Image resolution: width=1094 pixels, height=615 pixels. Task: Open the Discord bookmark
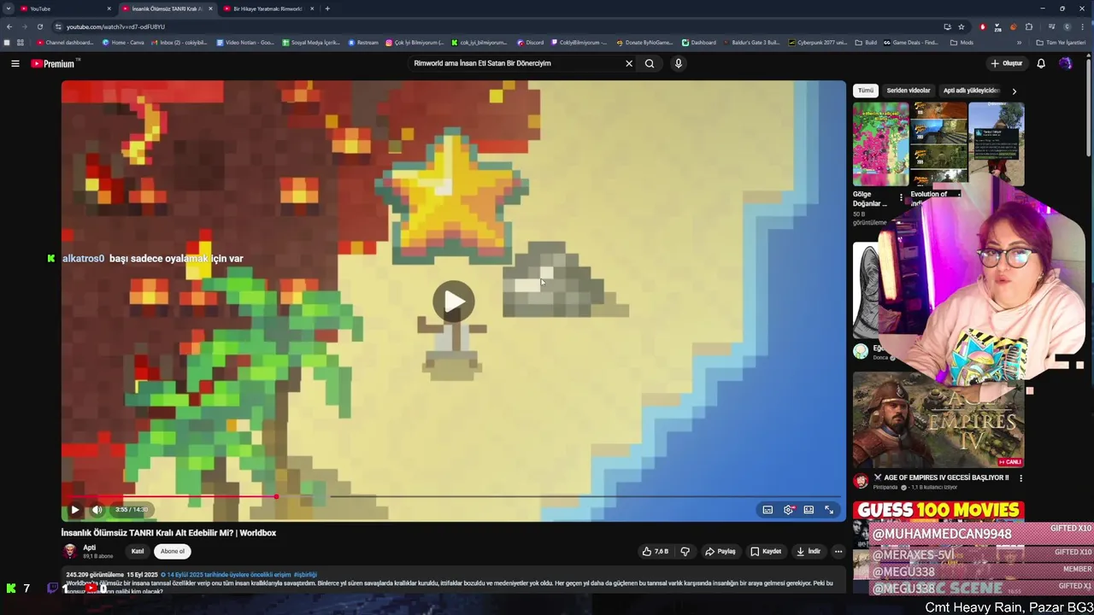tap(530, 43)
